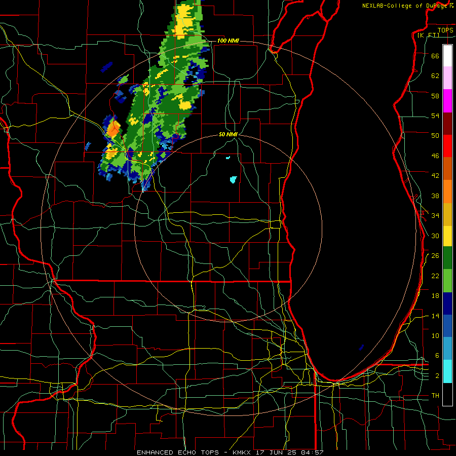Screen dimensions: 456x456
Task: Select the dark orange legend swatch
Action: (x=447, y=169)
